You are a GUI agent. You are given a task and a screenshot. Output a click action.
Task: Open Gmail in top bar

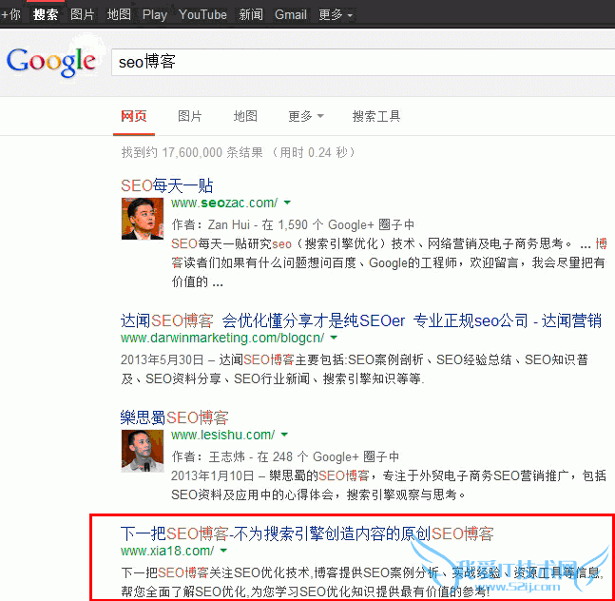(291, 14)
